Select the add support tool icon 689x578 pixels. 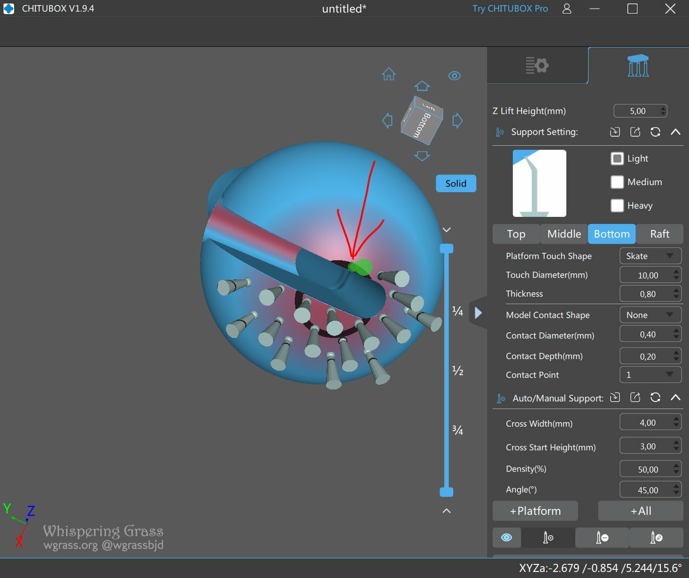(548, 538)
